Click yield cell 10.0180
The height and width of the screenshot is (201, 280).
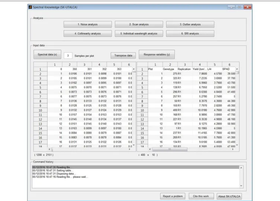[x=200, y=110]
